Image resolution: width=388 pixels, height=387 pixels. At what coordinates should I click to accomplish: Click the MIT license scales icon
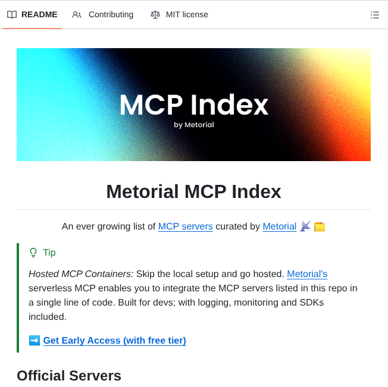[155, 15]
